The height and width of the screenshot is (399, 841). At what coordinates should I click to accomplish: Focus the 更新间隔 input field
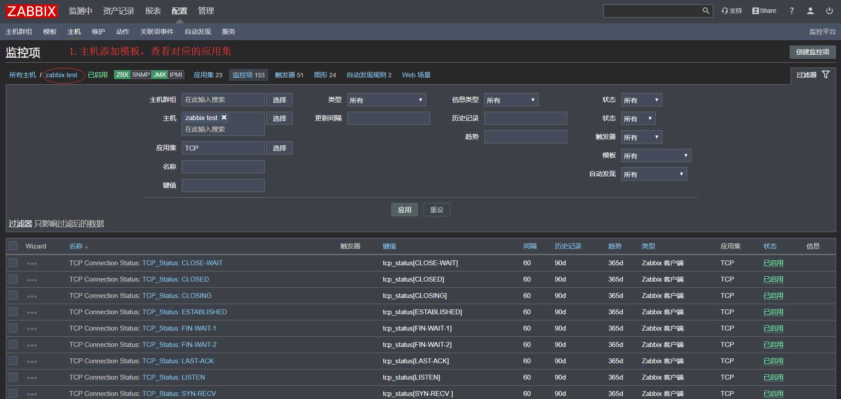[389, 118]
